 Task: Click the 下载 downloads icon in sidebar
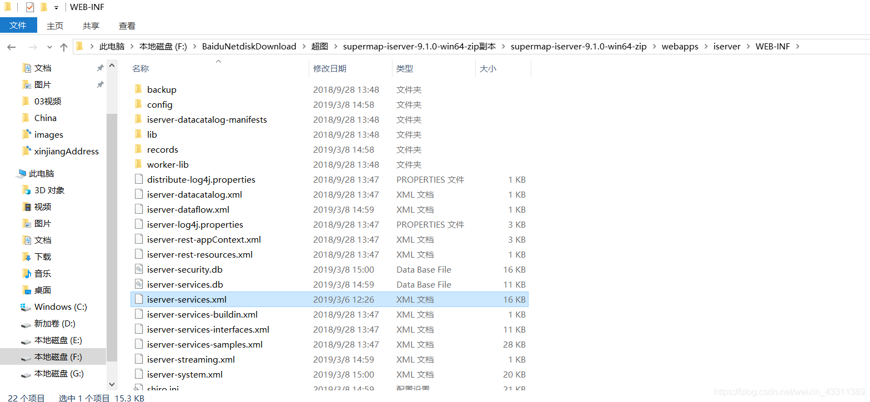coord(26,257)
